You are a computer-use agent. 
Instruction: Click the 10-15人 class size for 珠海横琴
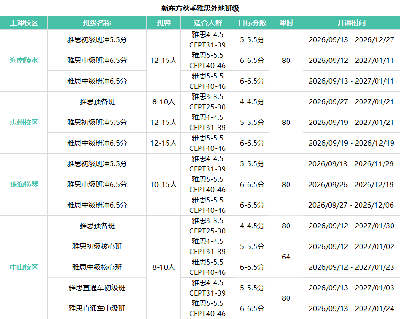coord(163,184)
